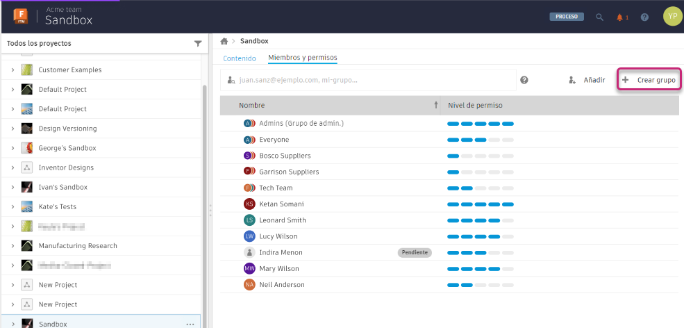Expand the Kate's Tests project

(12, 206)
